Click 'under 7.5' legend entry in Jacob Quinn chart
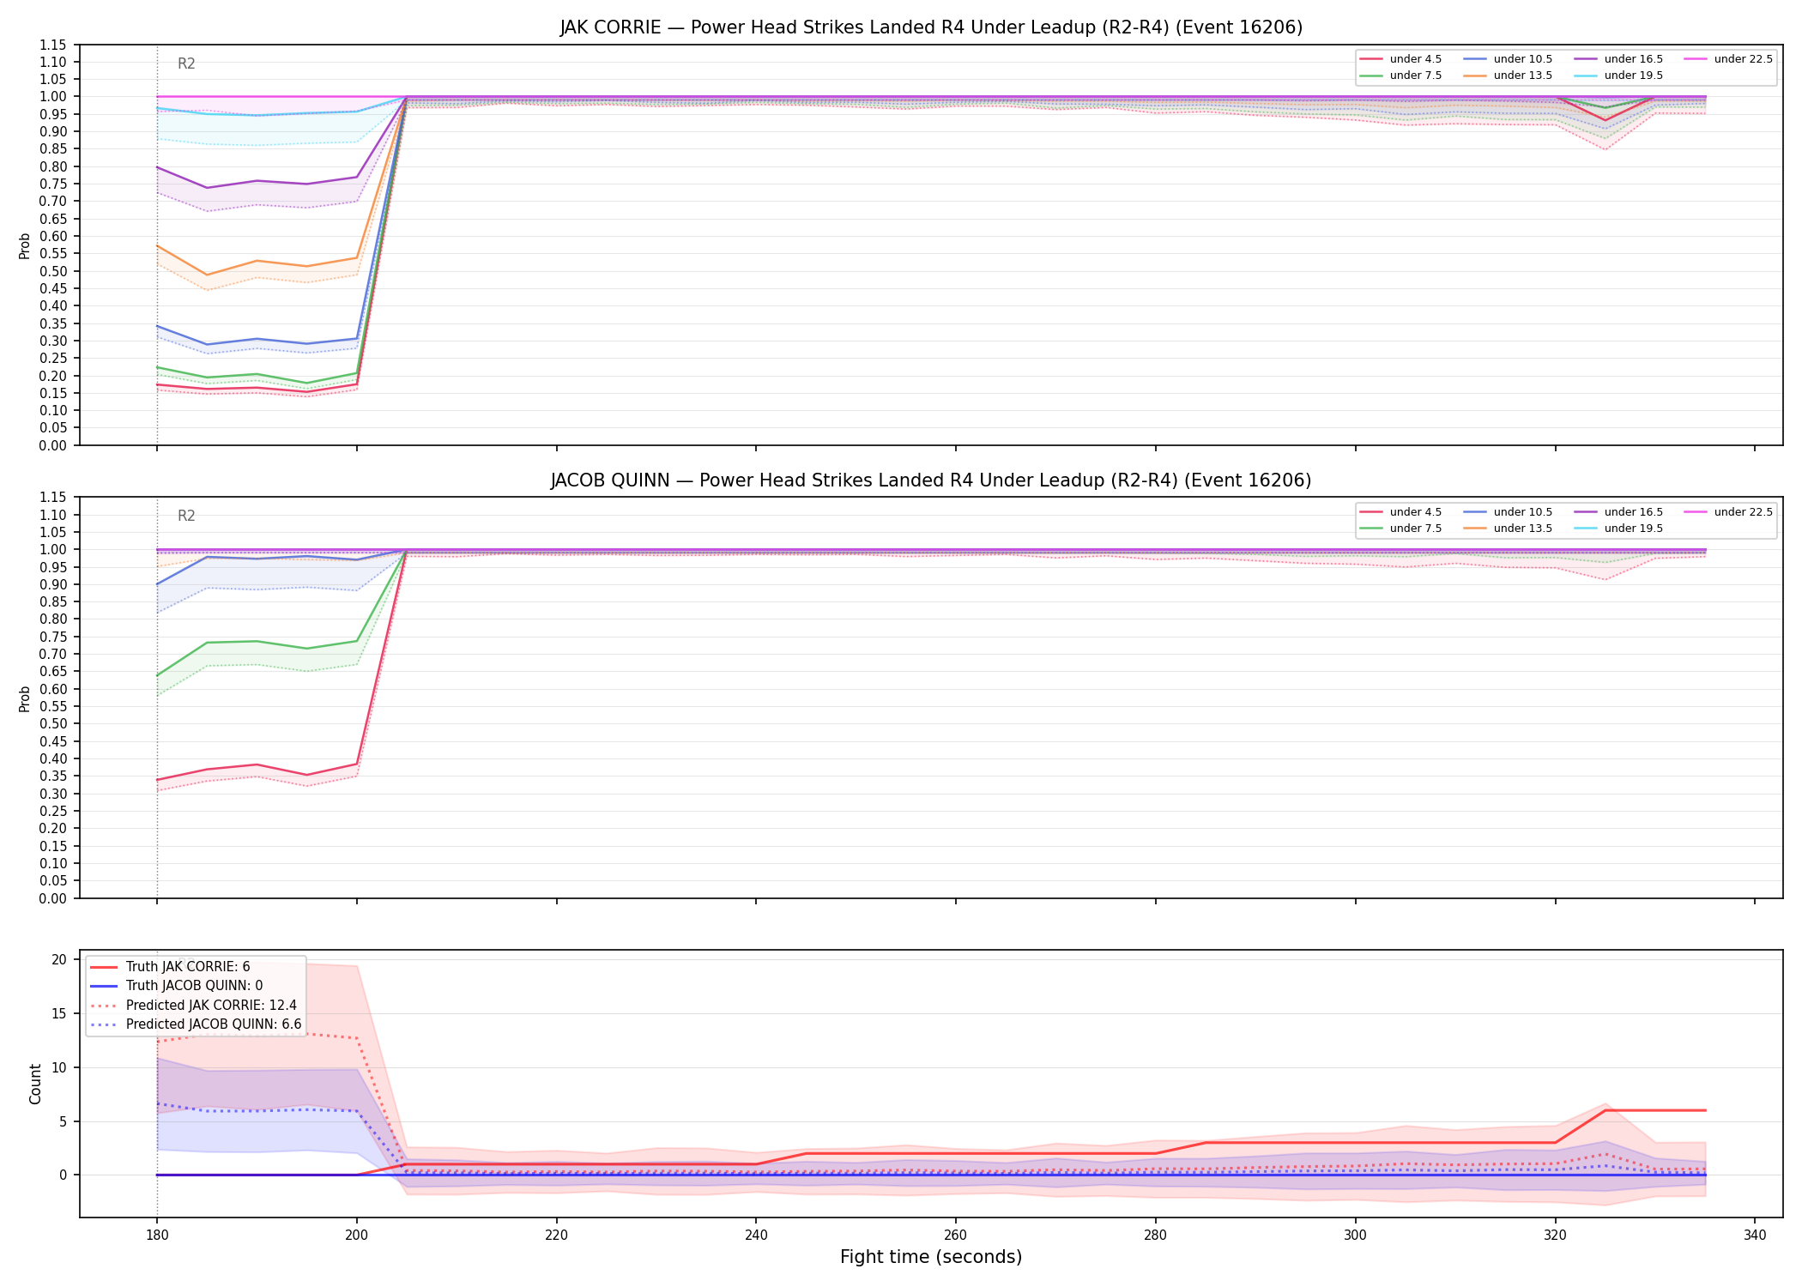This screenshot has width=1802, height=1287. [1401, 529]
